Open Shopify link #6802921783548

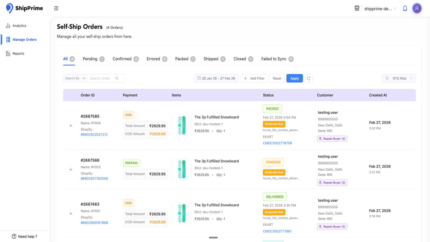(x=94, y=179)
